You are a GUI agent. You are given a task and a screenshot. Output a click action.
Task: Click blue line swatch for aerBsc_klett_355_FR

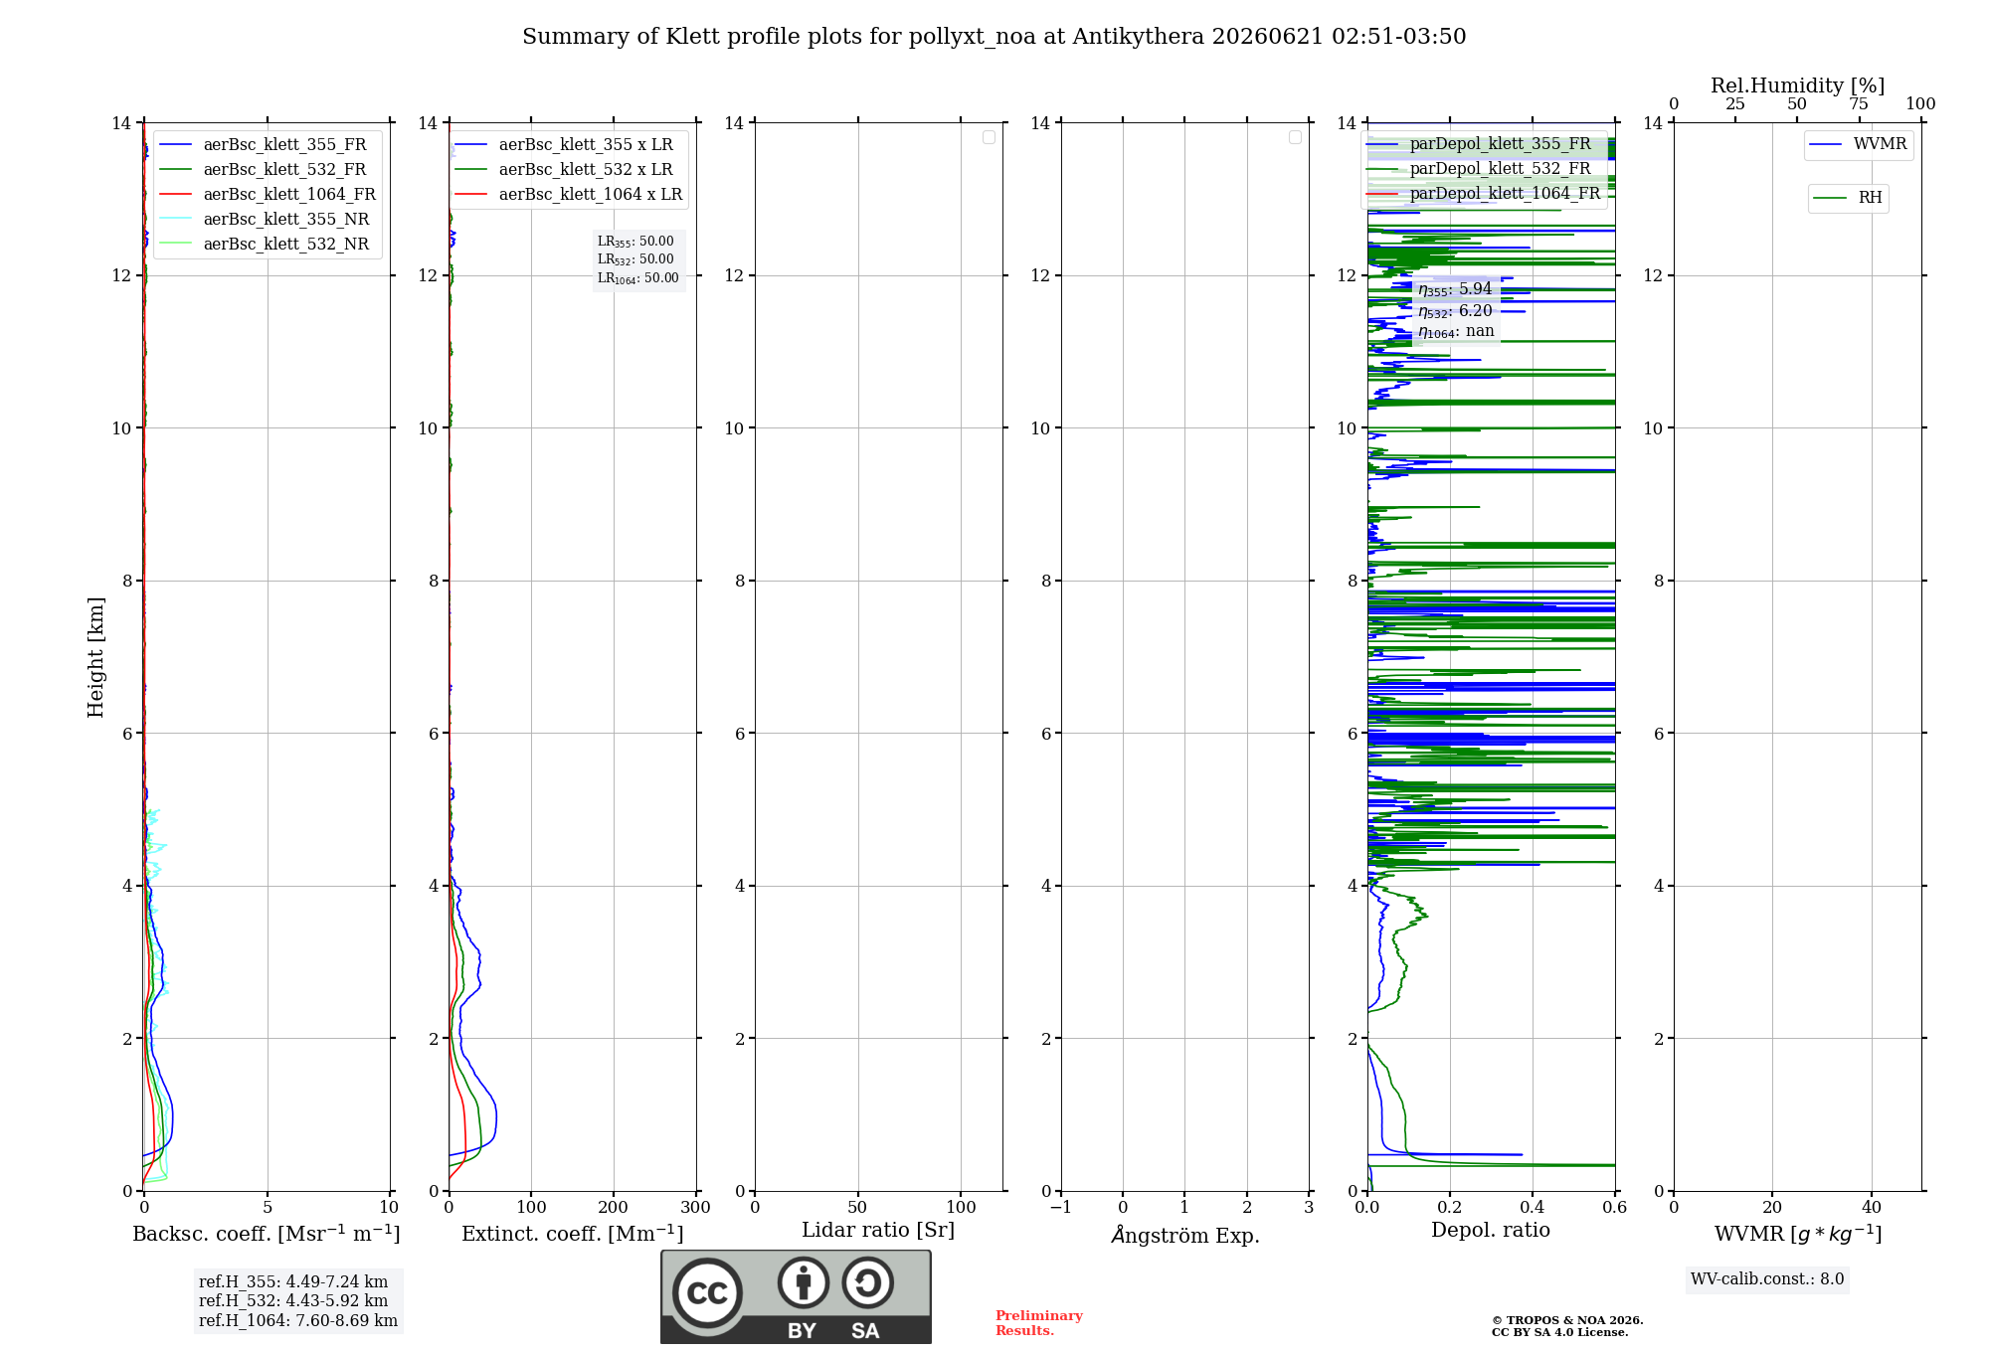point(175,145)
